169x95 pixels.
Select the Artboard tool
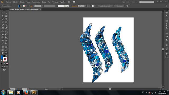coord(3,50)
